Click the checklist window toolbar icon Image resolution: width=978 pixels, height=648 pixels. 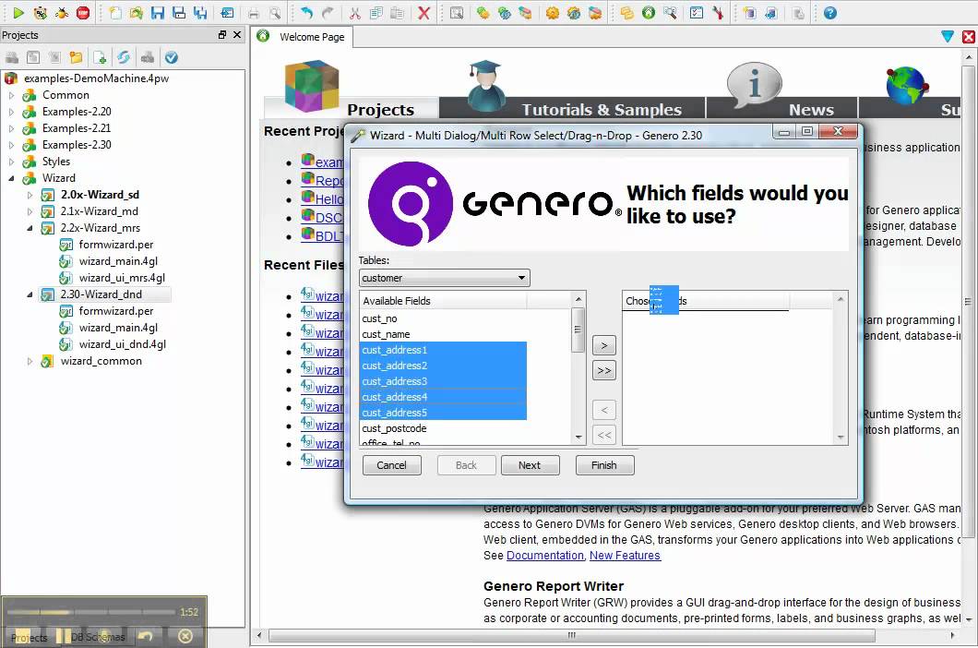(x=697, y=13)
